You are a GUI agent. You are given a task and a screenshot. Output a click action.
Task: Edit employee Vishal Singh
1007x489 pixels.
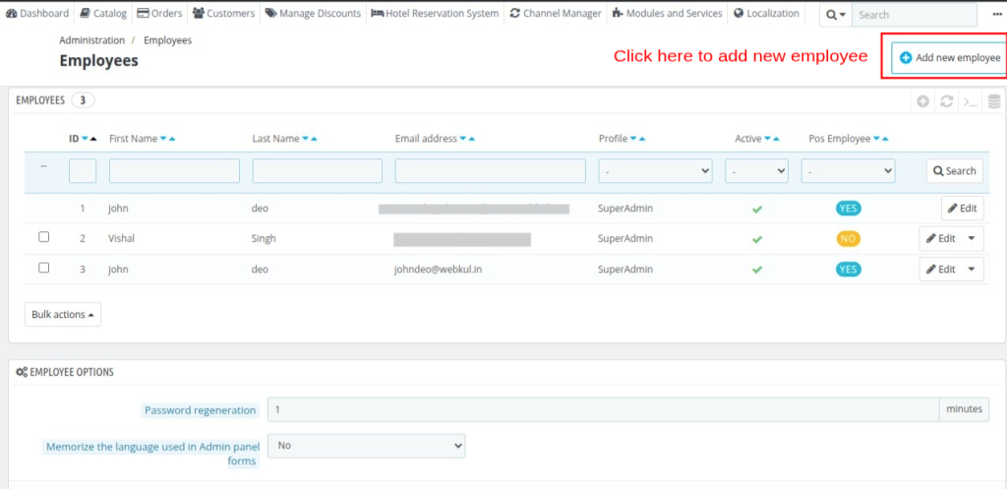pyautogui.click(x=940, y=238)
